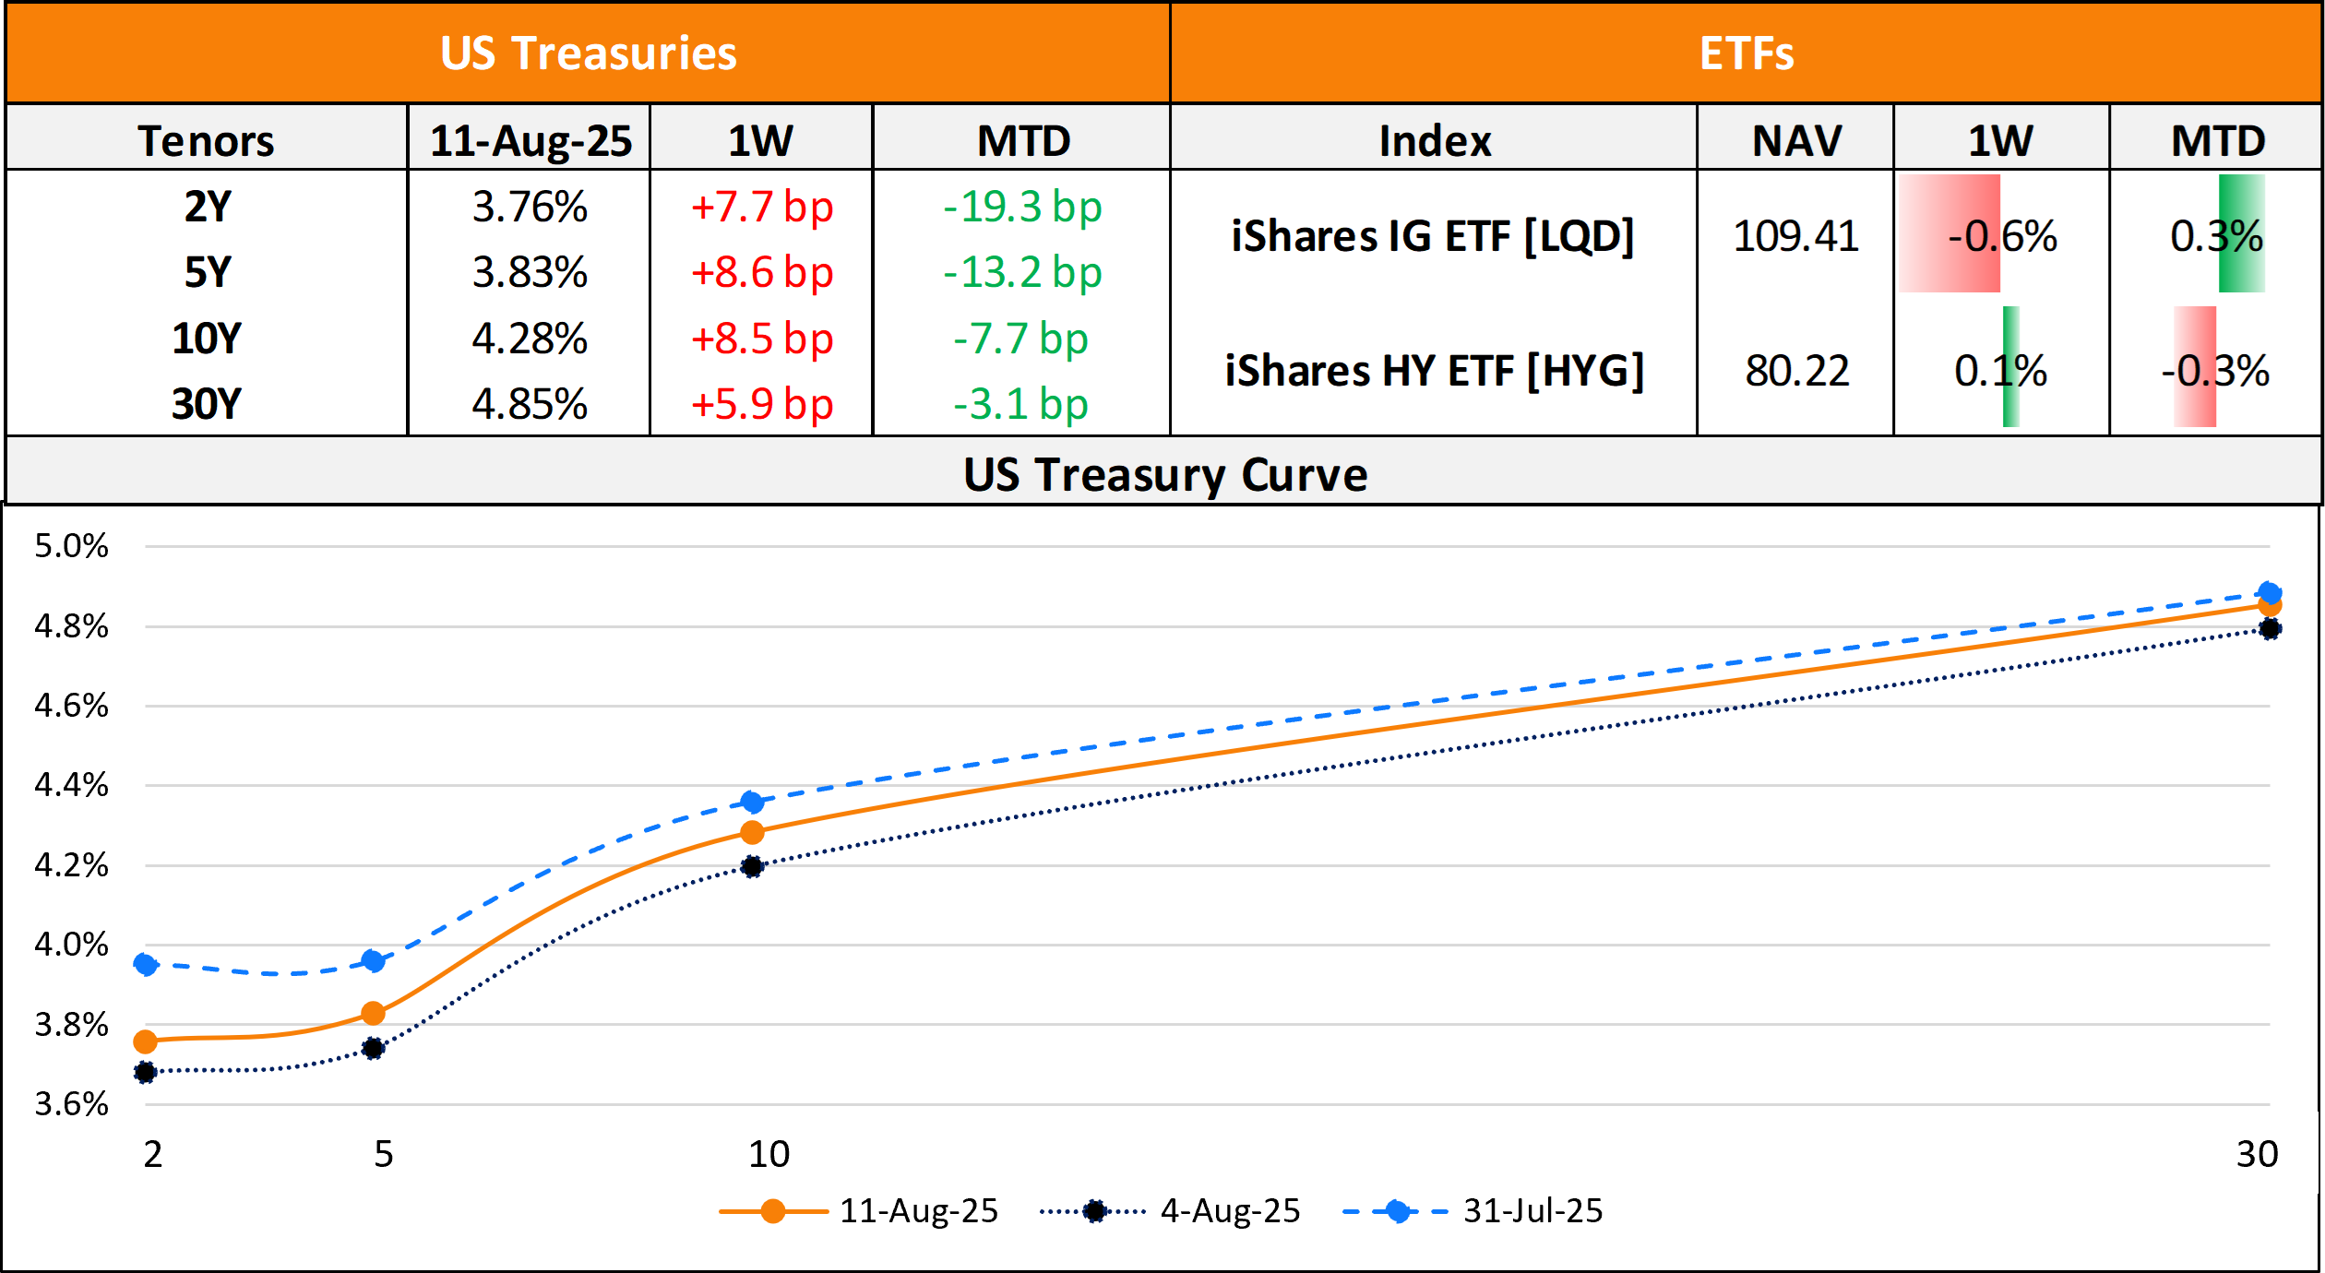Select the ETFs header
Screen dimensions: 2325x1273
1747,53
